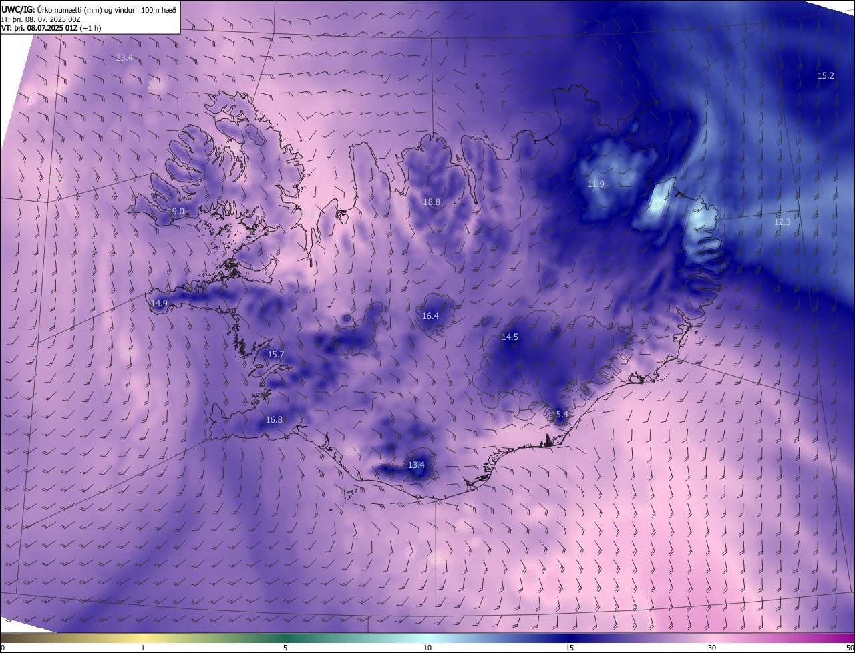The height and width of the screenshot is (653, 855).
Task: Click the 19.0 value on the map
Action: [x=176, y=212]
